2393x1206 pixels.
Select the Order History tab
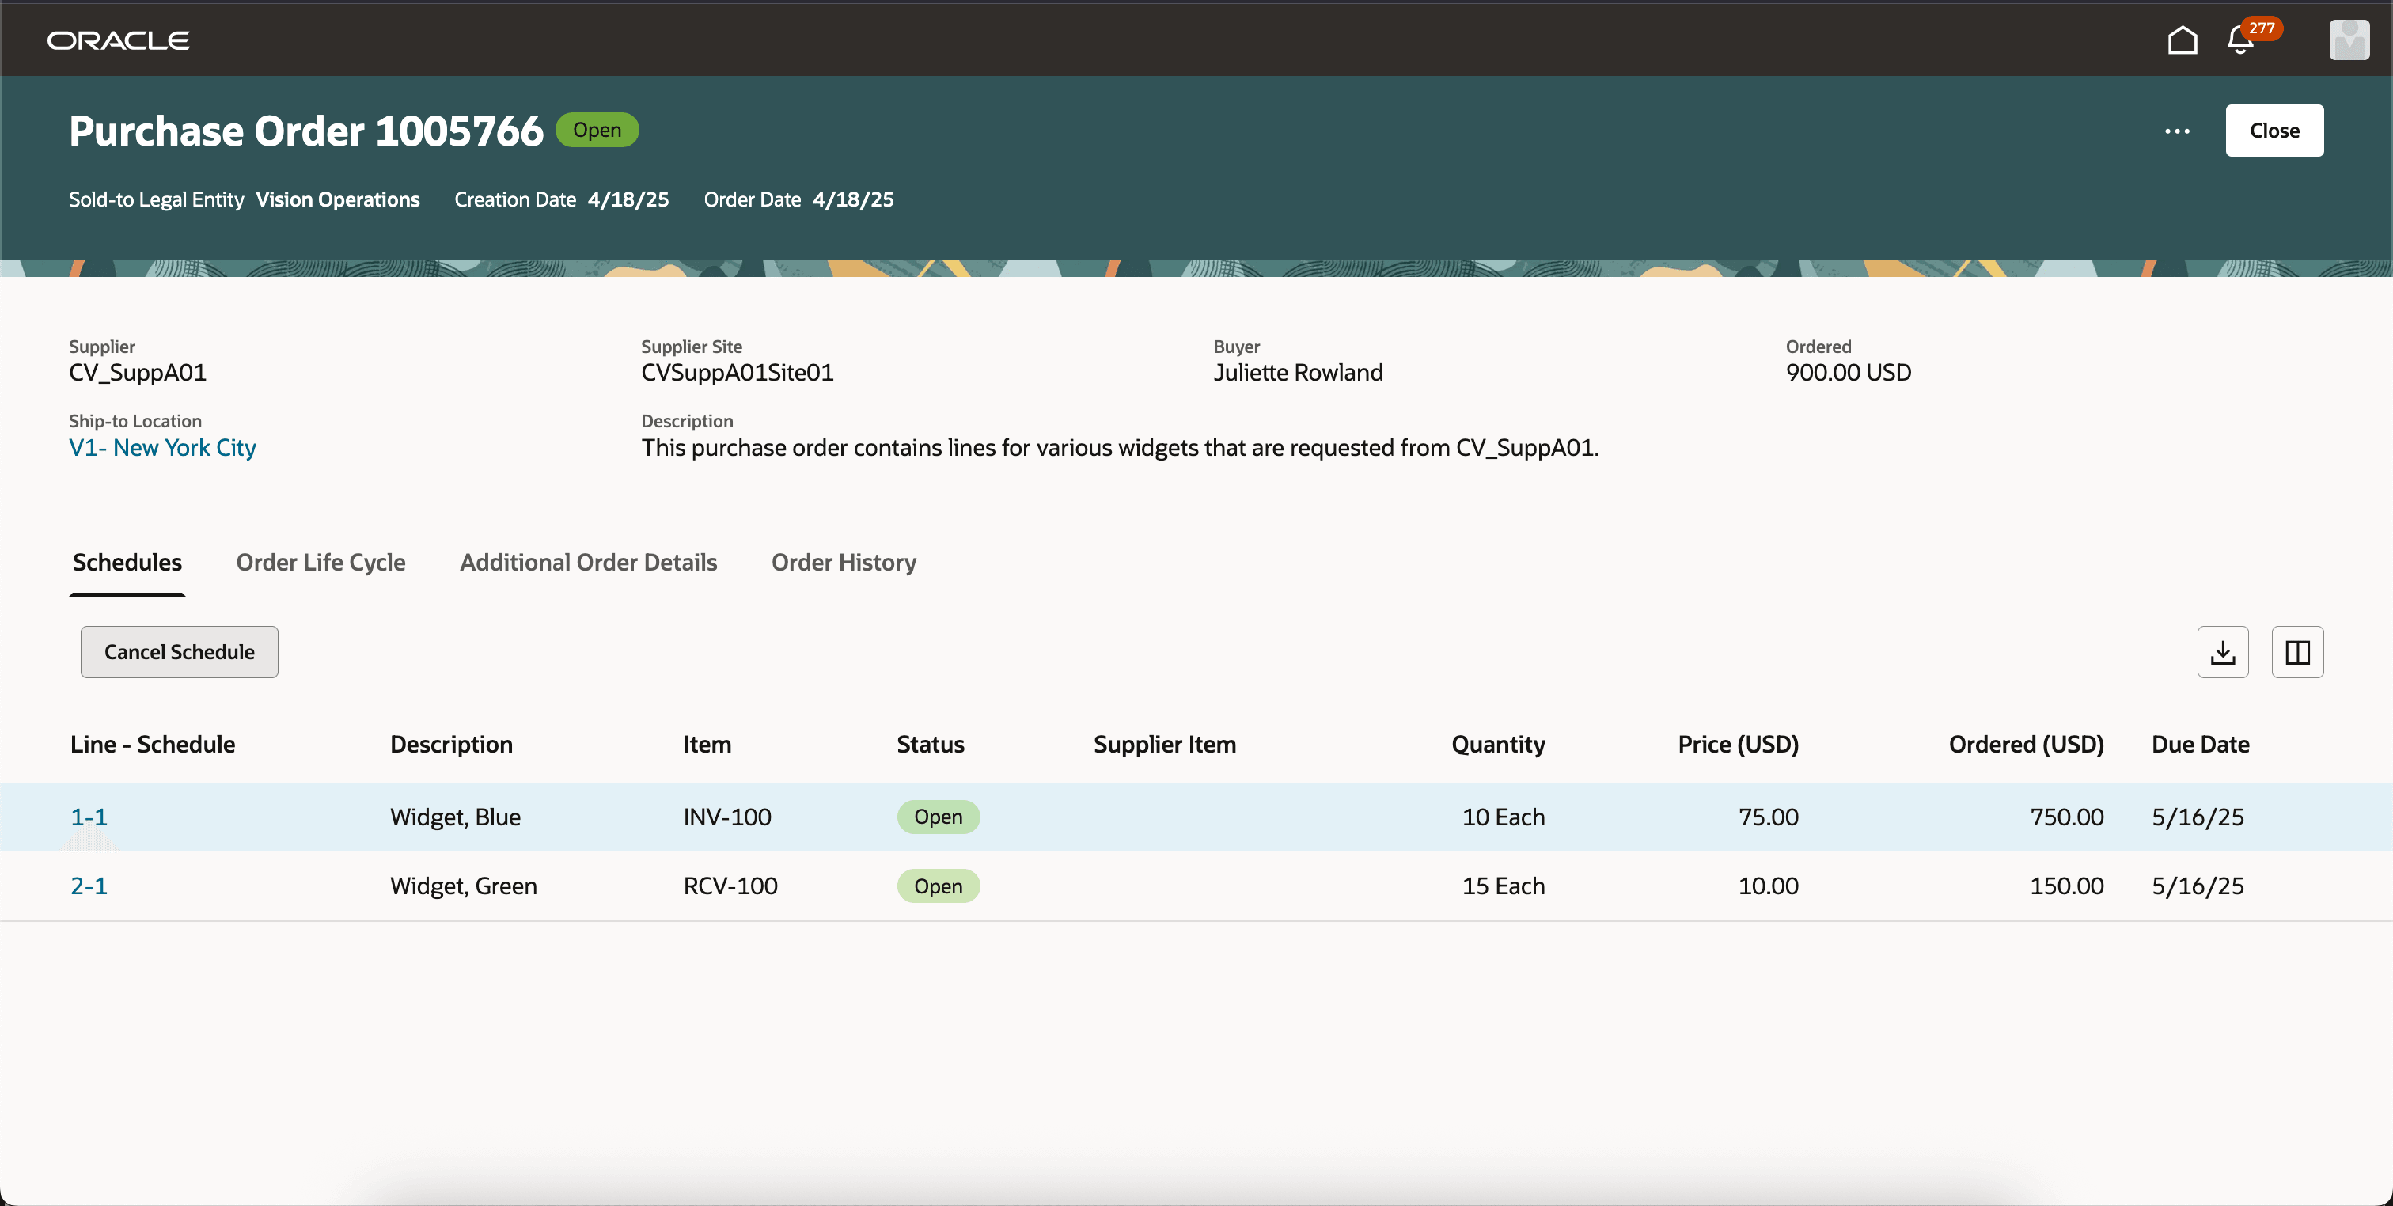click(x=844, y=562)
